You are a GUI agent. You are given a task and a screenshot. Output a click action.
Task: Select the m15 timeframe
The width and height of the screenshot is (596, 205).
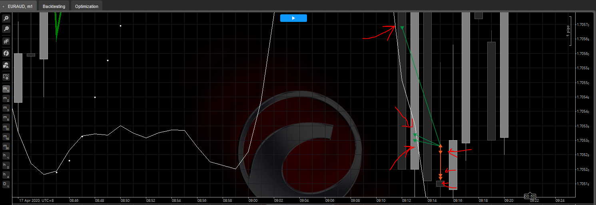(x=6, y=137)
